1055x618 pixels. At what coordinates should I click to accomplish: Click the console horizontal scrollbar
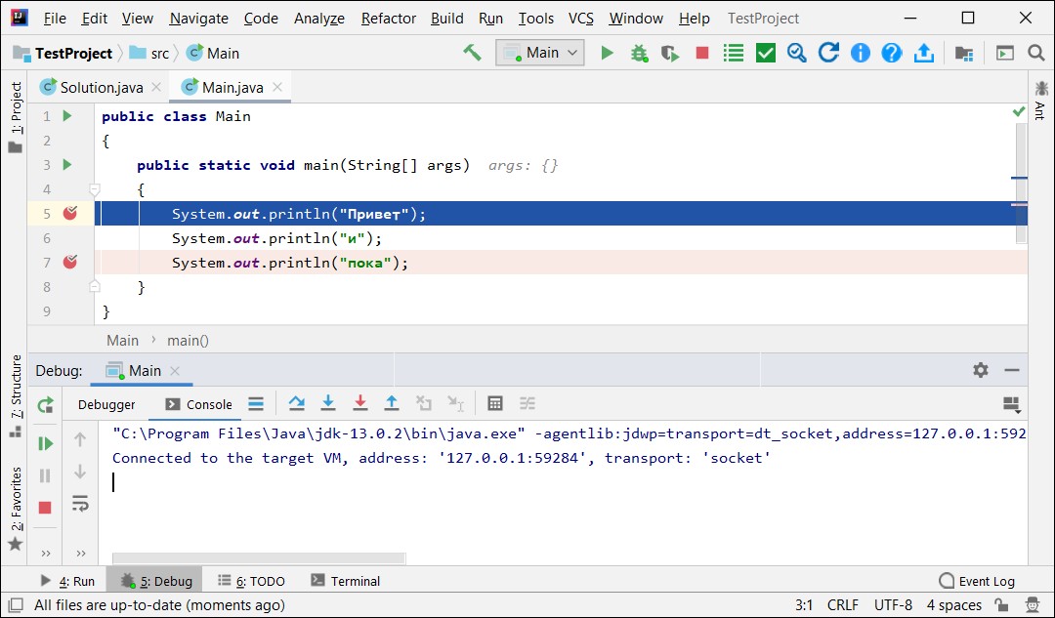click(259, 558)
